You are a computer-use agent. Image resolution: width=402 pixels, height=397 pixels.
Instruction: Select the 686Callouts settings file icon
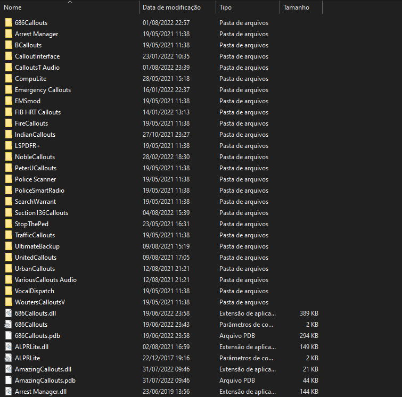tap(8, 325)
